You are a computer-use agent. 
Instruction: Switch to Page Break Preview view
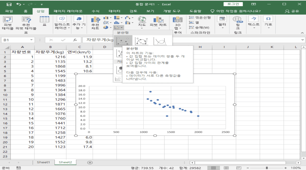point(238,168)
